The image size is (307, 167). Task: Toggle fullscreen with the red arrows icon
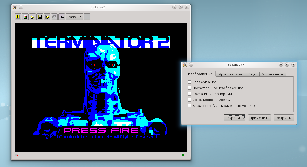[x=87, y=17]
